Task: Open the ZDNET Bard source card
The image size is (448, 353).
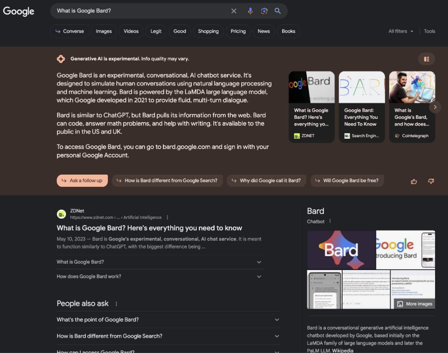Action: click(x=311, y=107)
